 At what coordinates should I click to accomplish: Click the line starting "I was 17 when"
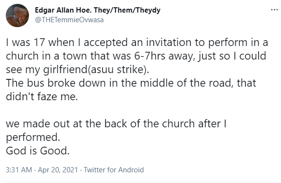tap(137, 43)
